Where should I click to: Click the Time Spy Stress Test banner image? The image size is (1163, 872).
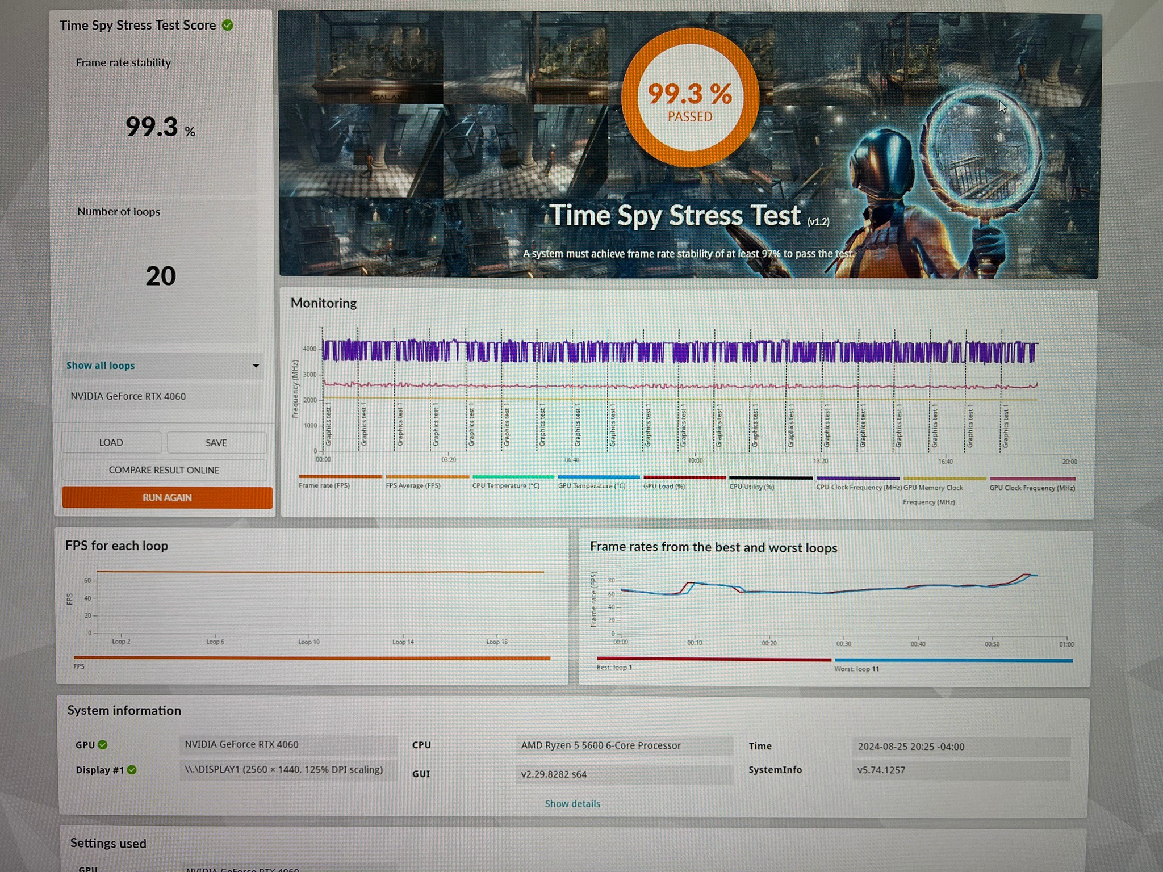688,145
